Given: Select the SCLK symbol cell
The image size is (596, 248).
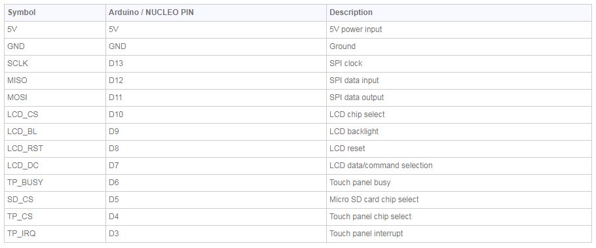Looking at the screenshot, I should (x=55, y=64).
